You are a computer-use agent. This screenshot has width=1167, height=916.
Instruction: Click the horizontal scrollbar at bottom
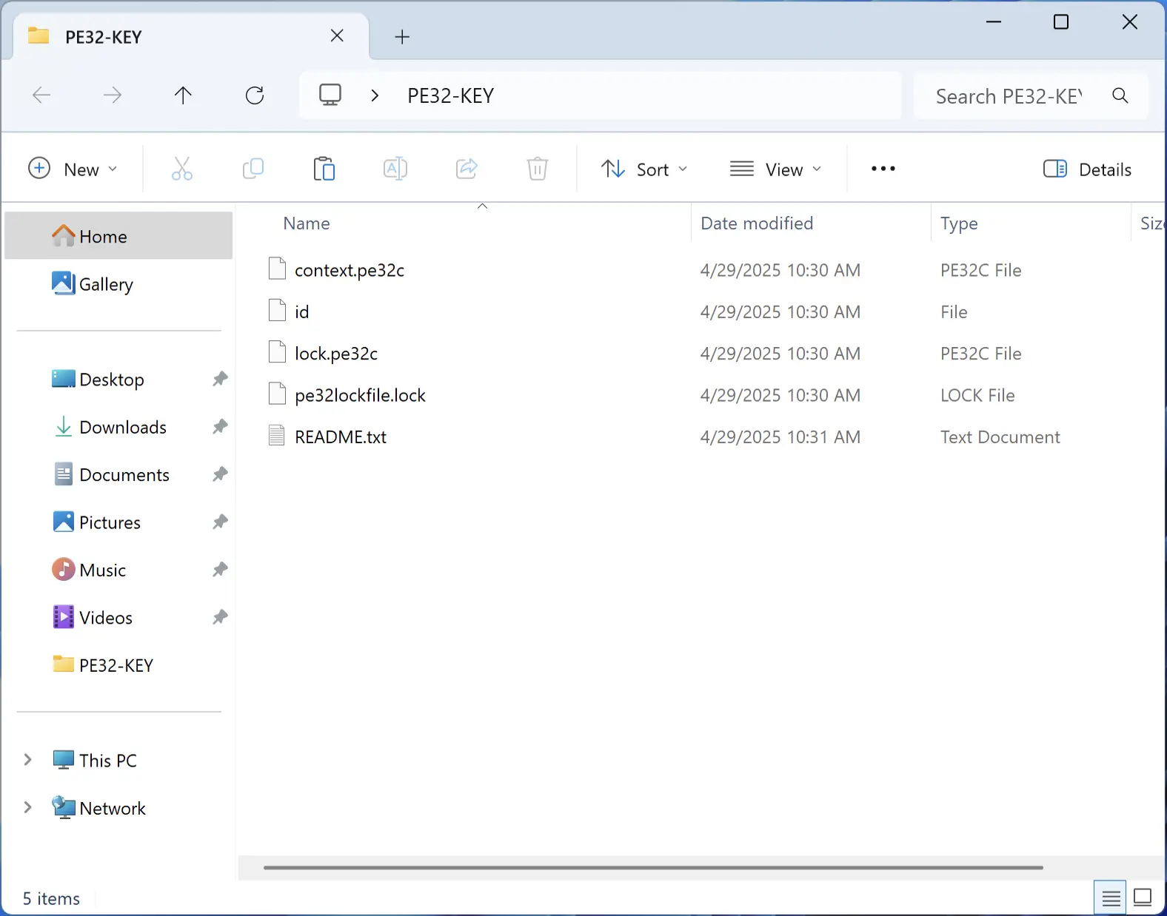(653, 867)
